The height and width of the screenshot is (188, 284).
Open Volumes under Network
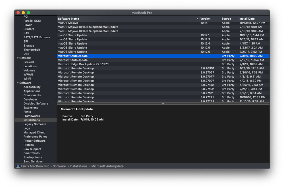[29, 70]
